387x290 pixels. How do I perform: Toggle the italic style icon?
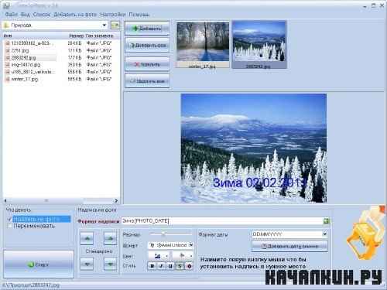click(x=161, y=266)
